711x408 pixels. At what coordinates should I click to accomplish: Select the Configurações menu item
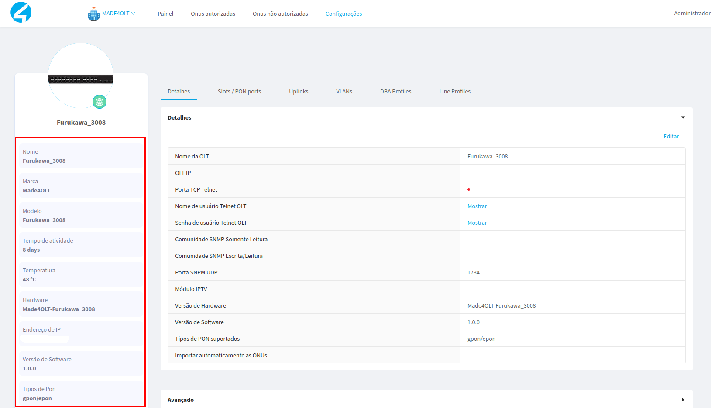pyautogui.click(x=343, y=14)
